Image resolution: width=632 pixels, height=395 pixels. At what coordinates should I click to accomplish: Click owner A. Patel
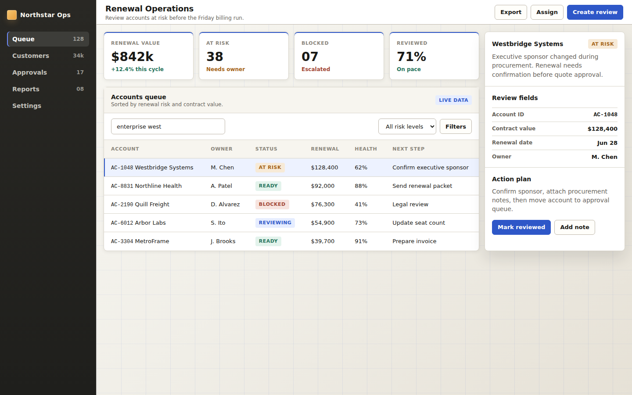(221, 186)
